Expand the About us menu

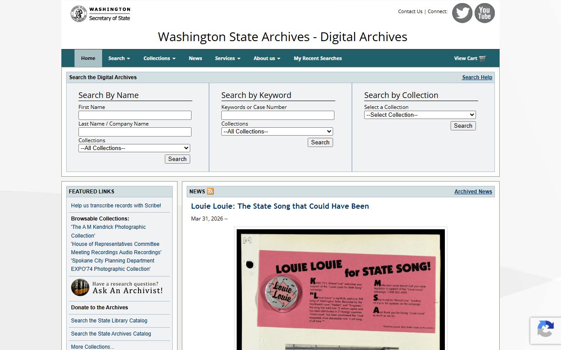(267, 58)
